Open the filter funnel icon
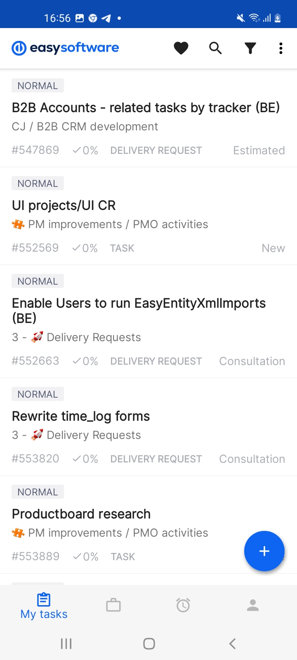297x660 pixels. tap(250, 48)
